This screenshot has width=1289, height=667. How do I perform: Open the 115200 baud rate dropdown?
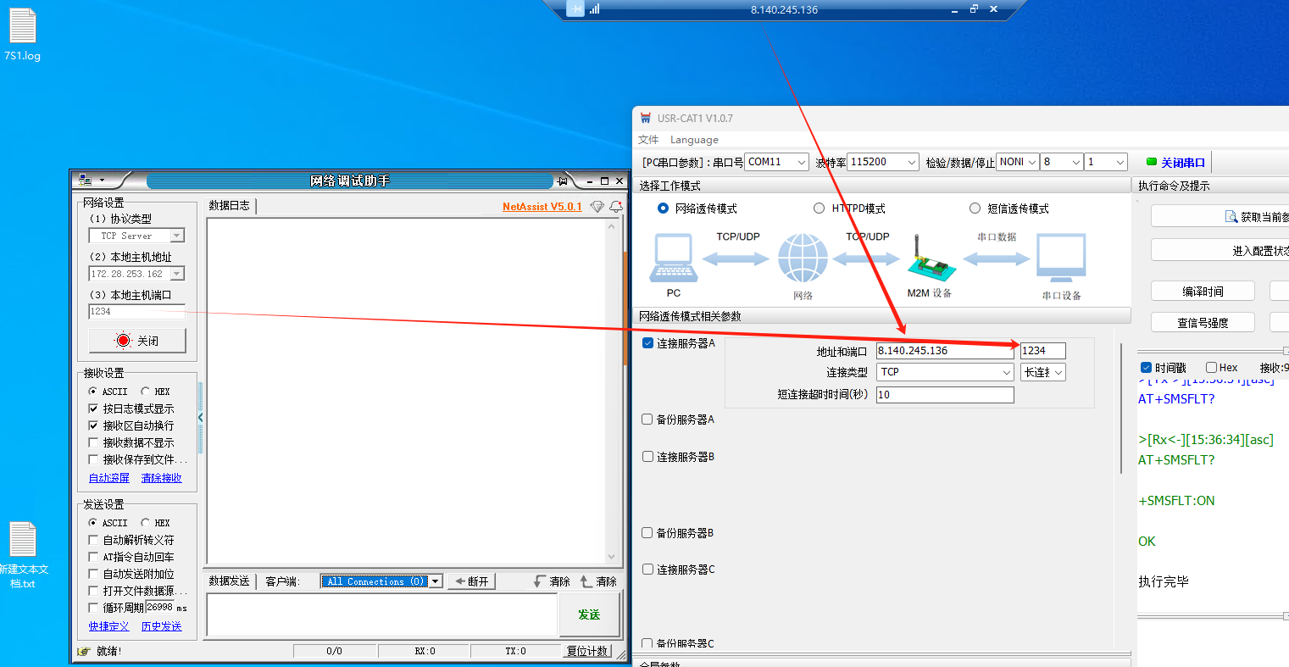[884, 162]
